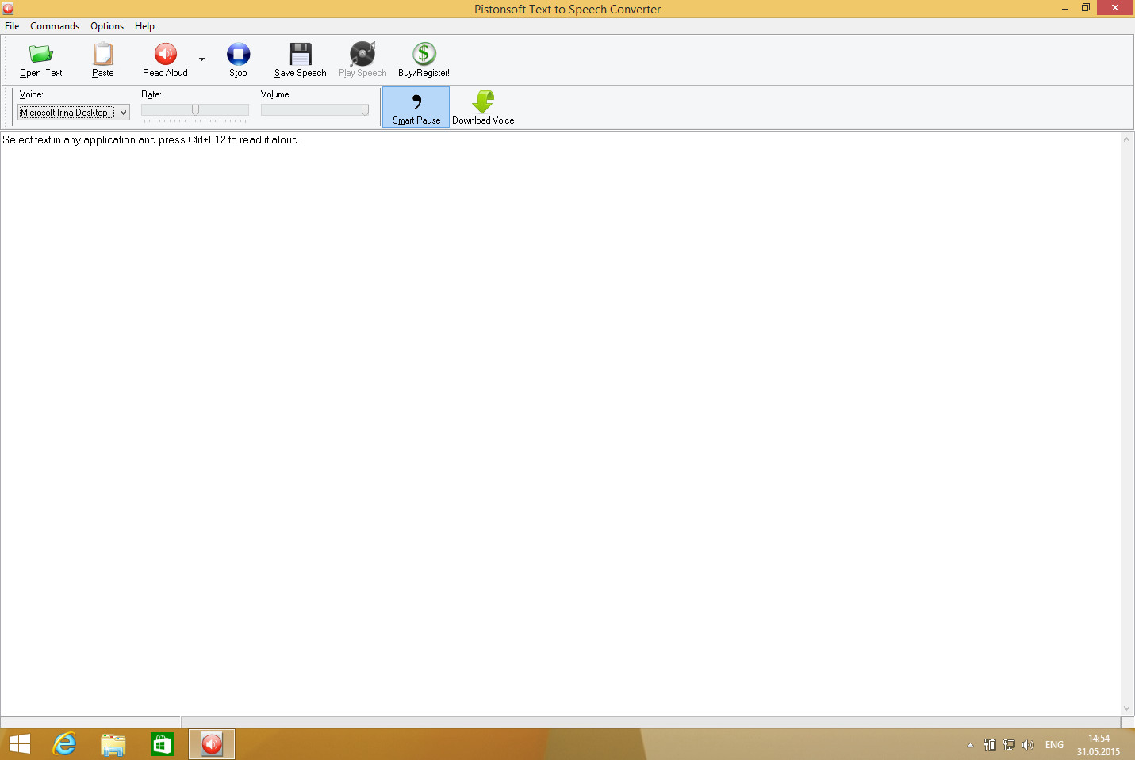
Task: Paste text using the clipboard icon
Action: pyautogui.click(x=103, y=54)
